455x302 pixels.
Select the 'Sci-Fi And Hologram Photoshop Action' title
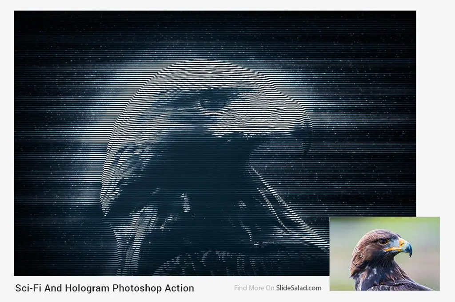104,288
